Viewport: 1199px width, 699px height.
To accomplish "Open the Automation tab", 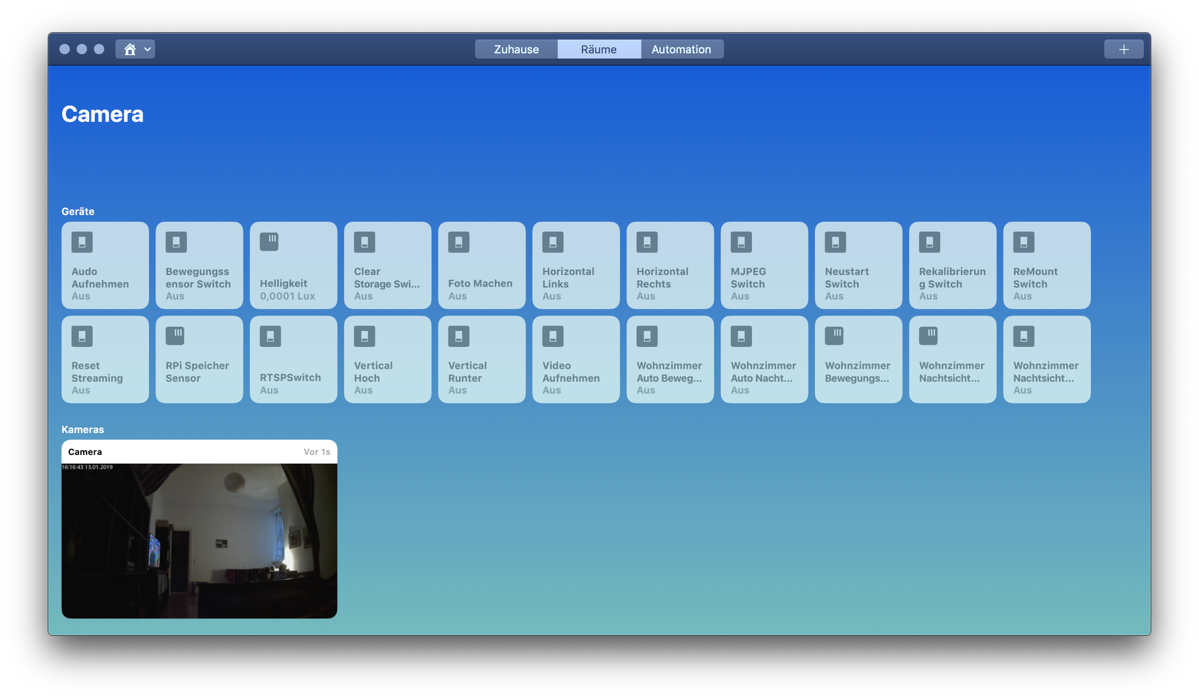I will tap(681, 49).
